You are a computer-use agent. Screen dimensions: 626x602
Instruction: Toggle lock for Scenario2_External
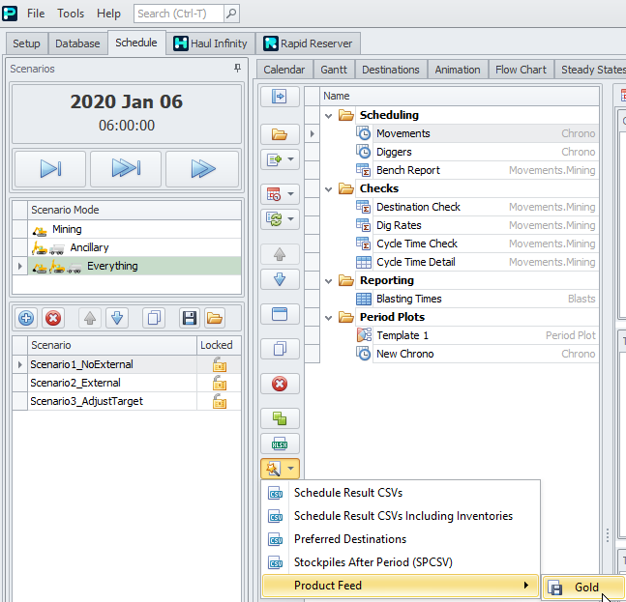tap(219, 383)
